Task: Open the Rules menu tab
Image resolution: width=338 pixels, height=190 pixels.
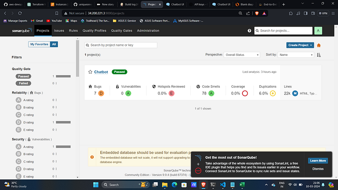Action: [73, 31]
